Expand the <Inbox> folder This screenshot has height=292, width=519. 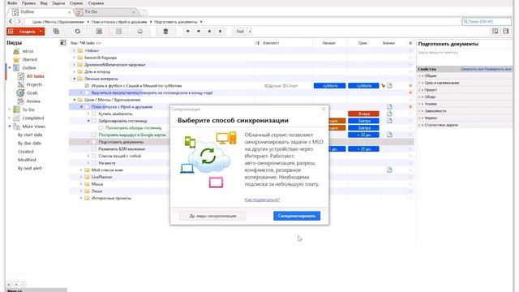click(x=74, y=50)
